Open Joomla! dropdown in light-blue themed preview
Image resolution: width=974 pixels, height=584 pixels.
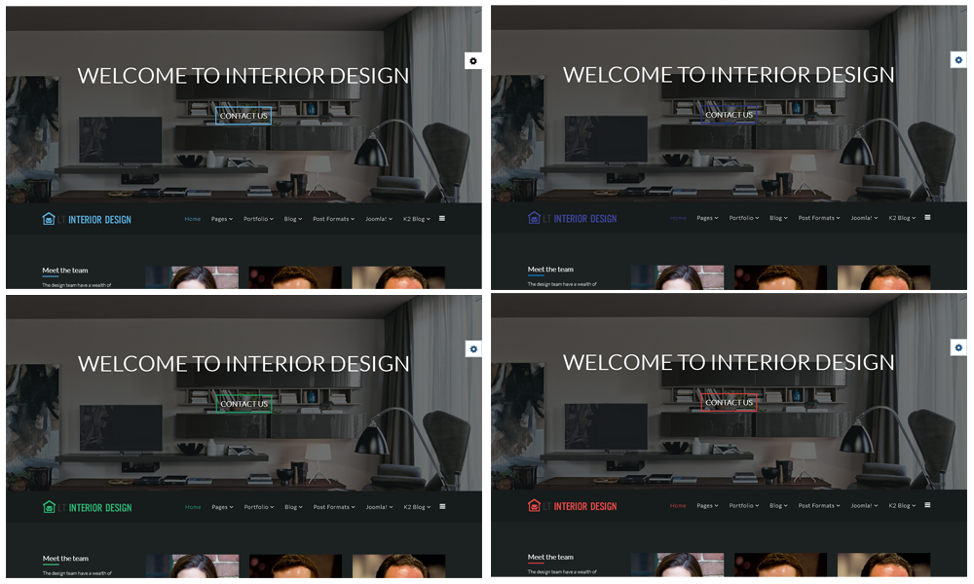tap(379, 218)
